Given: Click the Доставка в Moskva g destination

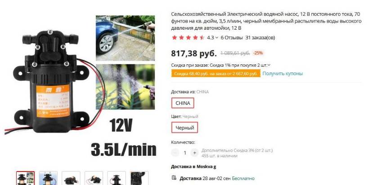Looking at the screenshot, I should [x=193, y=167].
